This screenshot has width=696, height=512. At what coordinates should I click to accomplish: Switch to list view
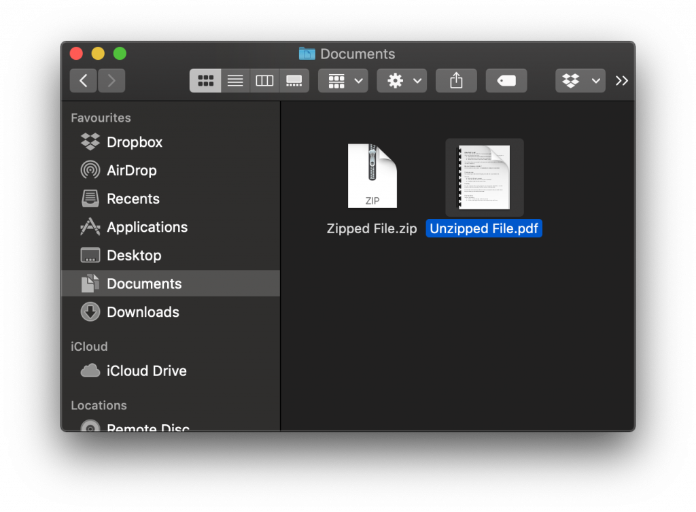tap(234, 80)
